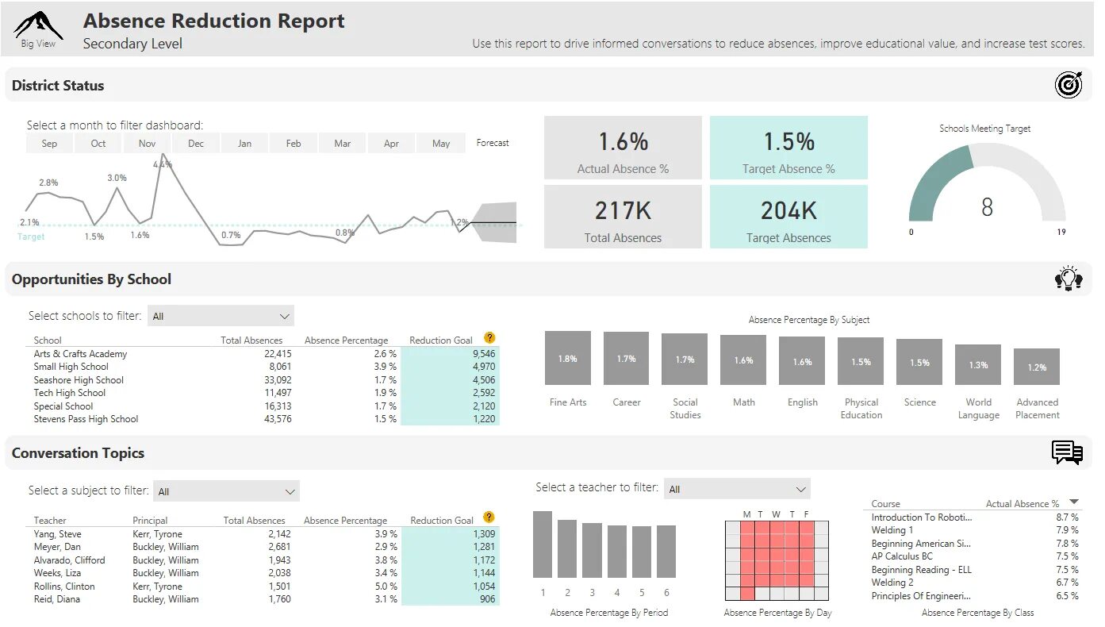The height and width of the screenshot is (627, 1105).
Task: Click the target bullseye icon in District Status
Action: 1069,85
